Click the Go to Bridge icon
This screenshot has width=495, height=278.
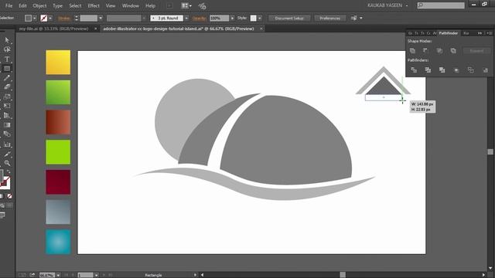169,5
